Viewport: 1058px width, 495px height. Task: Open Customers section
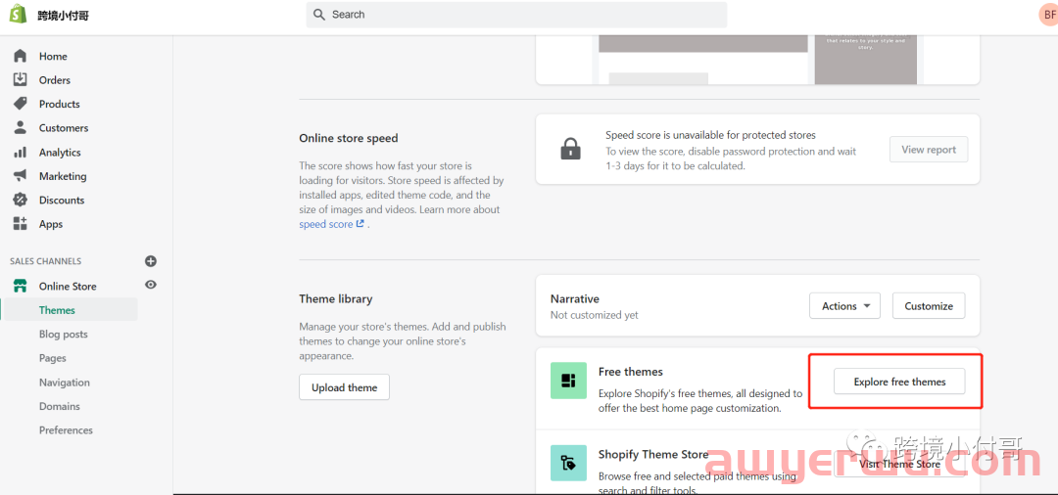64,128
